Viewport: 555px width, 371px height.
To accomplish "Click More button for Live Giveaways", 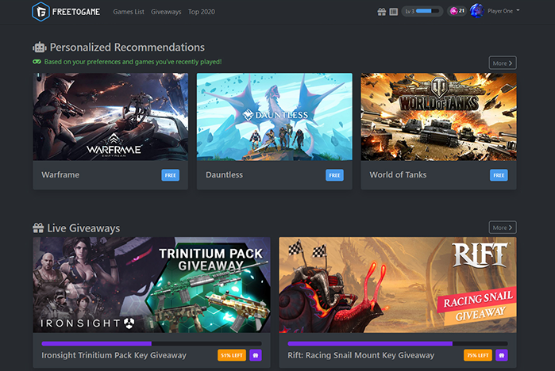I will coord(503,228).
